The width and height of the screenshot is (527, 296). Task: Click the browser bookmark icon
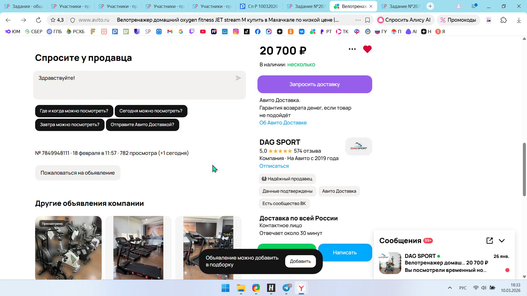click(368, 20)
